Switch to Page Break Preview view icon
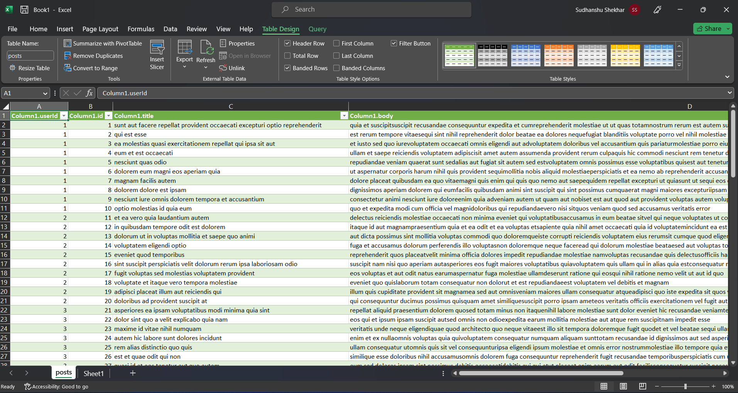The width and height of the screenshot is (738, 393). (642, 386)
